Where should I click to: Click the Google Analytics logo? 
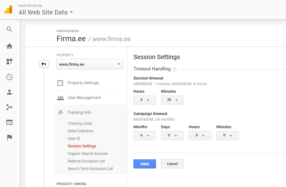coord(8,9)
